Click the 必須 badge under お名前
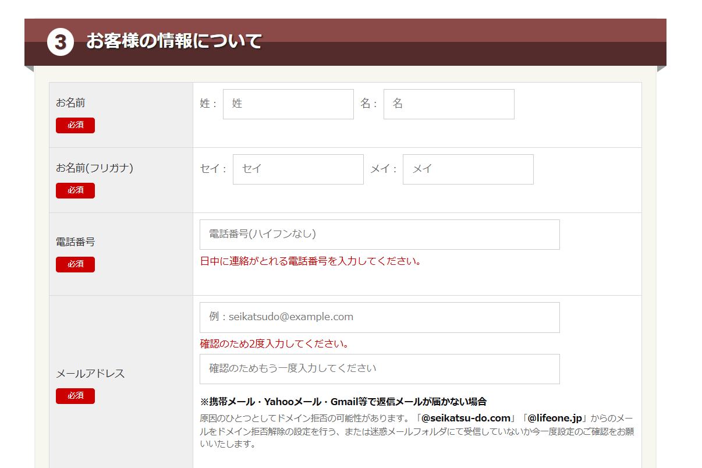The width and height of the screenshot is (702, 468). (x=75, y=125)
